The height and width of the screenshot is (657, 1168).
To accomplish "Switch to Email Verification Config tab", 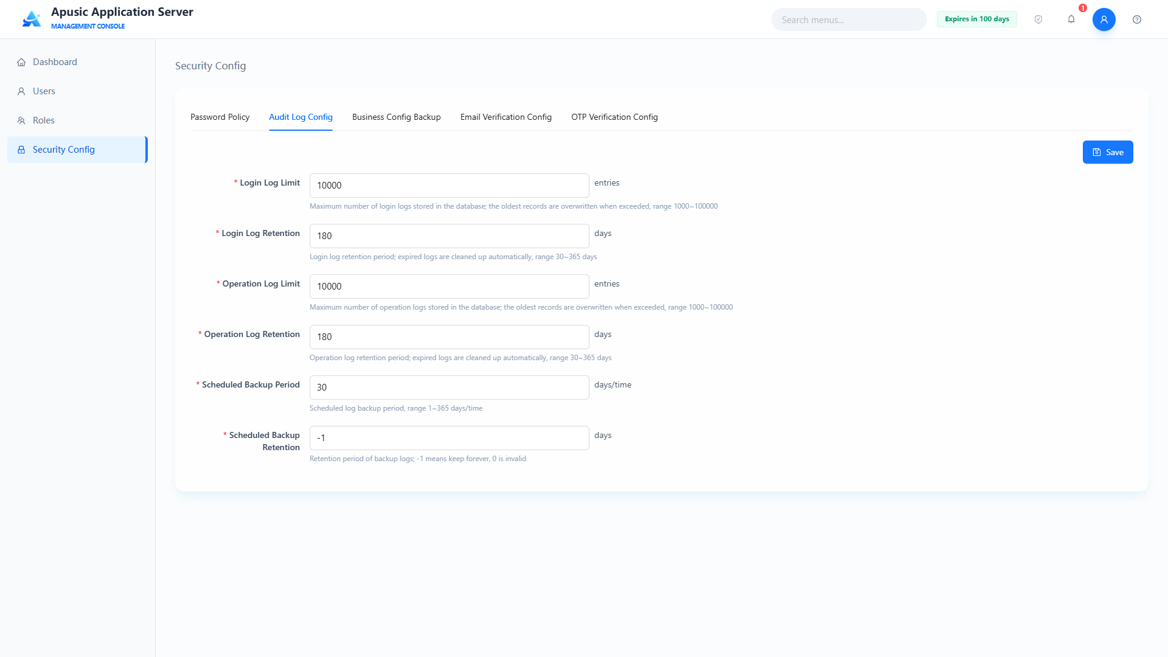I will 506,117.
